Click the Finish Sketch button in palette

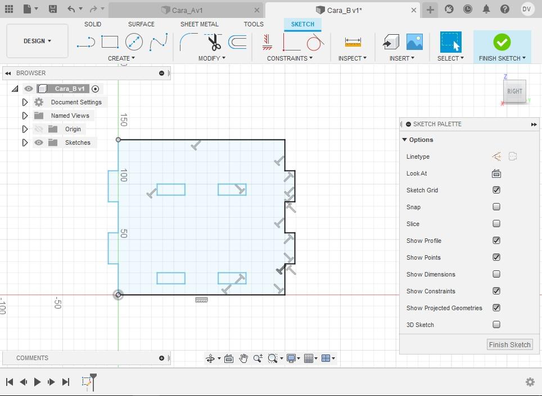[x=509, y=344]
